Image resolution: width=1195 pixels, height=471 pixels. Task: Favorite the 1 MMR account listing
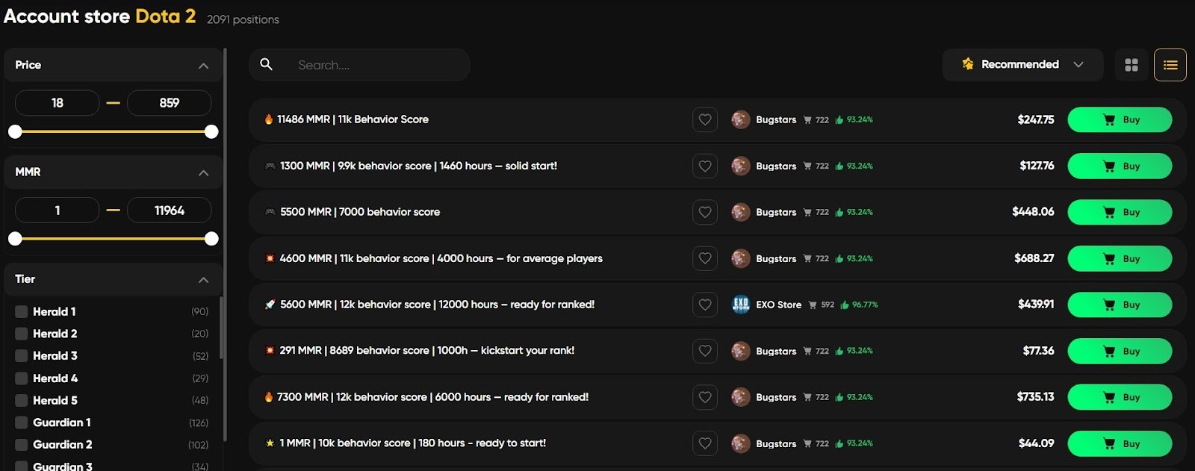[704, 443]
